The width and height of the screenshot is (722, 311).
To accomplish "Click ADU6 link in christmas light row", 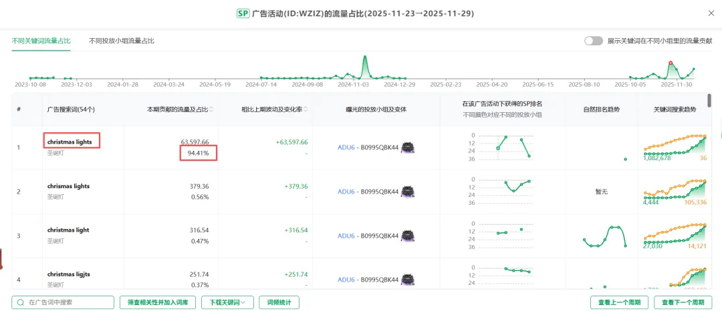I will pos(346,236).
